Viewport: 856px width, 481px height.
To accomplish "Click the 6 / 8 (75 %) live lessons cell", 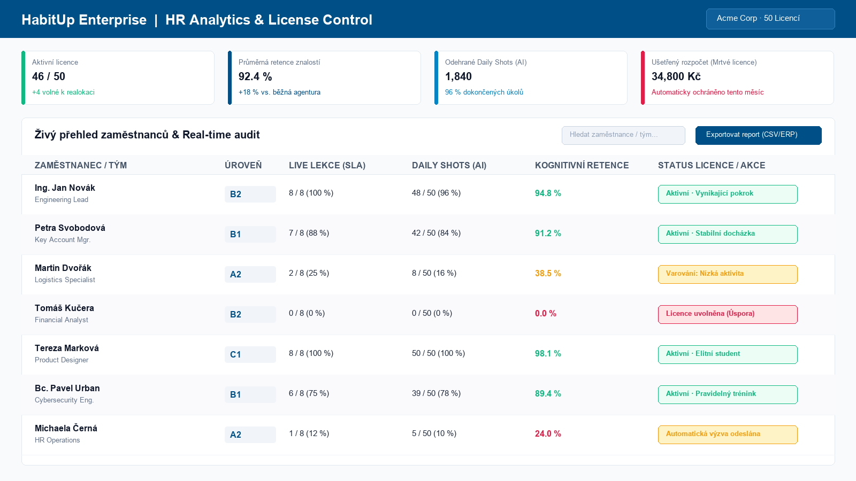I will [309, 393].
